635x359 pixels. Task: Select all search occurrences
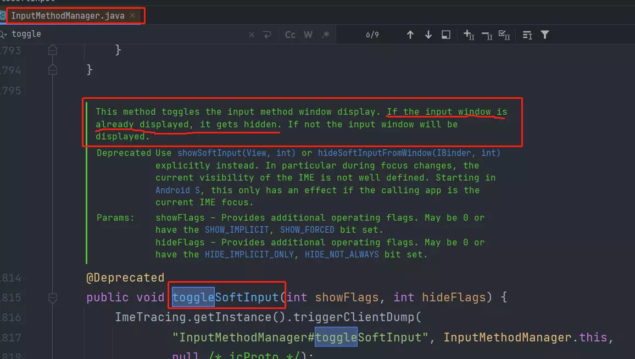click(x=504, y=35)
